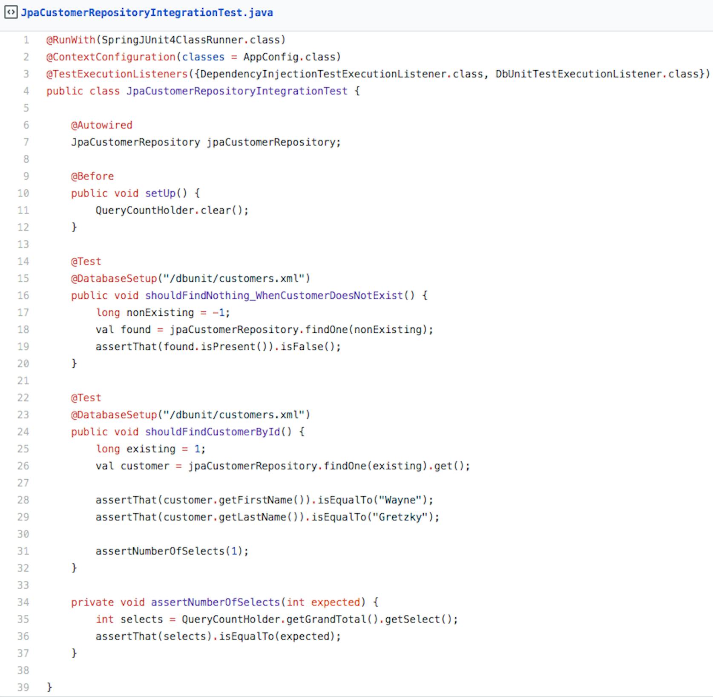Select line number 4
Screen dimensions: 713x697
[26, 91]
